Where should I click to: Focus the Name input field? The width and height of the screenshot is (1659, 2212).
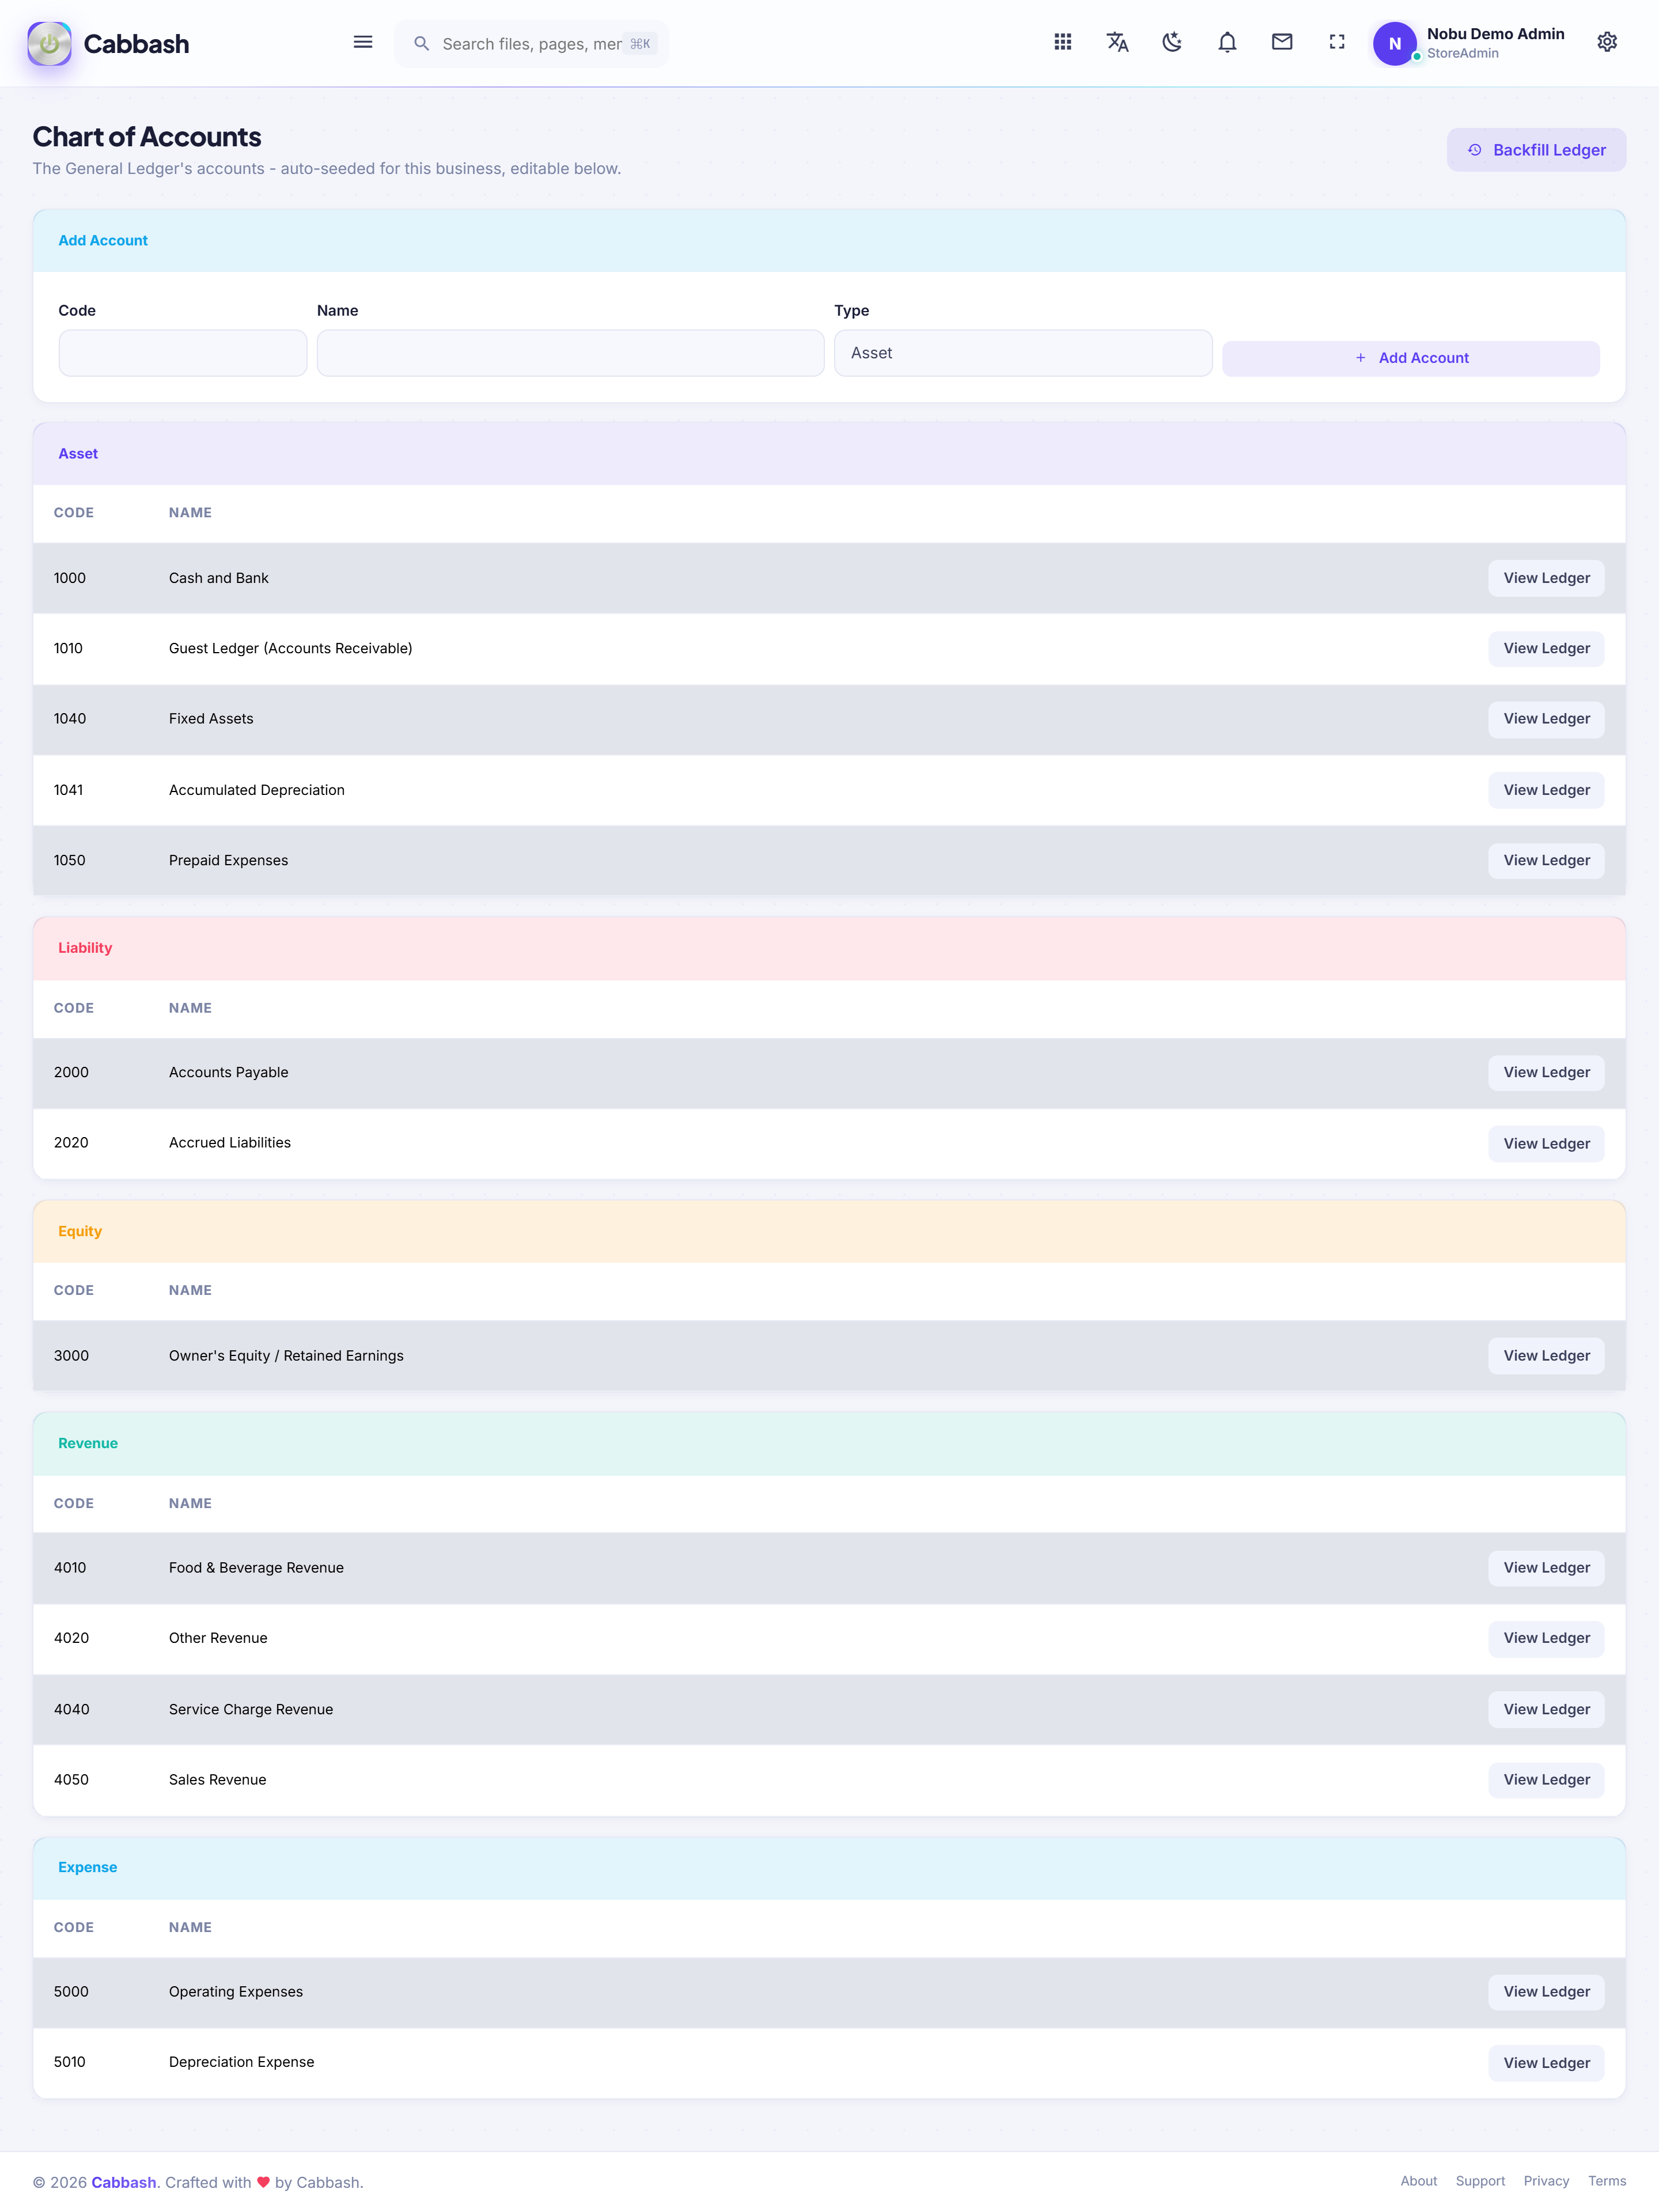point(570,353)
